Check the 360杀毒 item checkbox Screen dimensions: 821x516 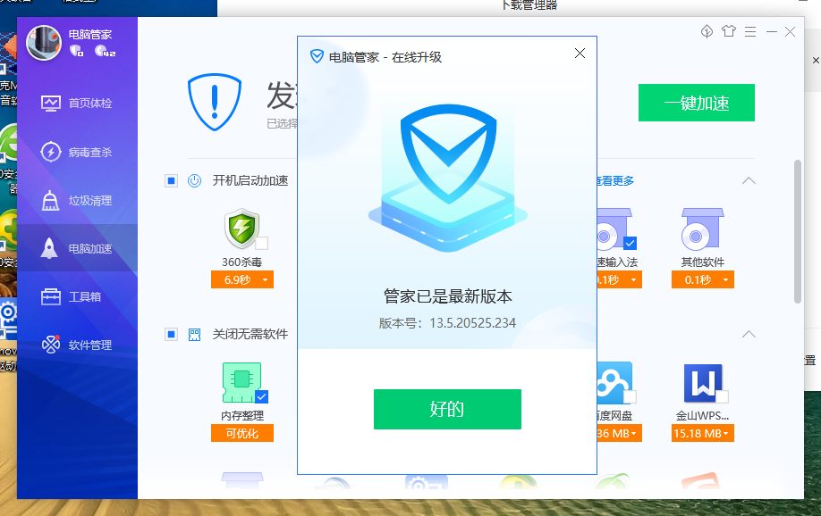click(262, 243)
